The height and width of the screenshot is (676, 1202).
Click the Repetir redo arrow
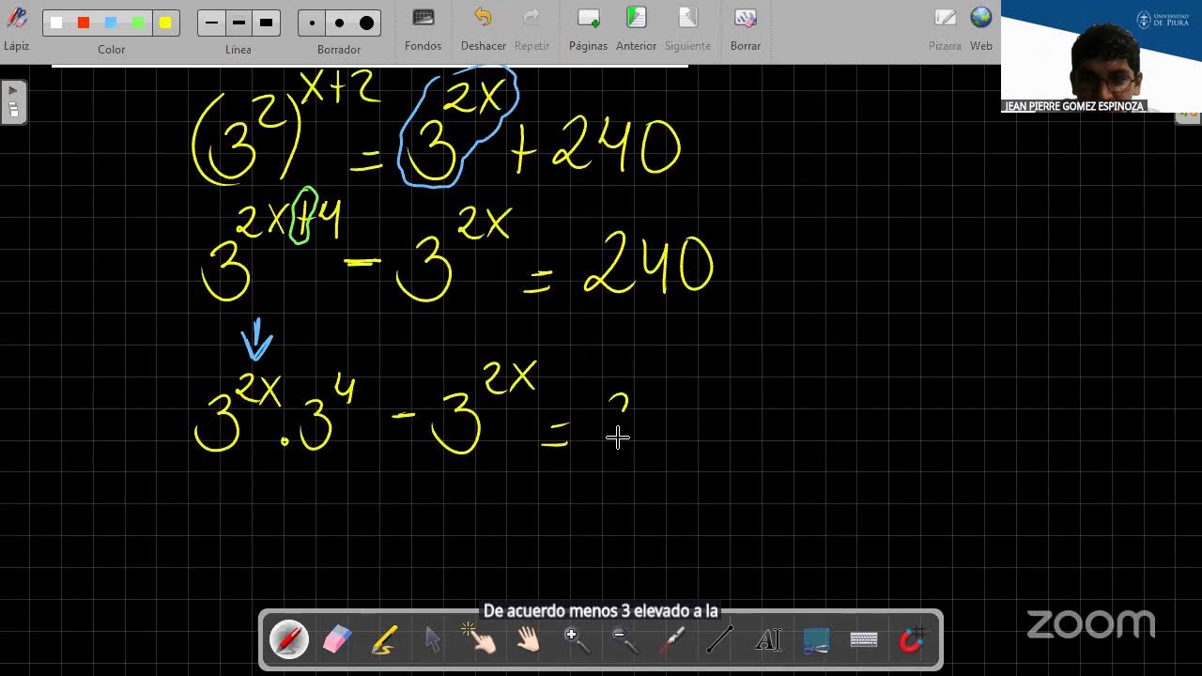[x=532, y=28]
